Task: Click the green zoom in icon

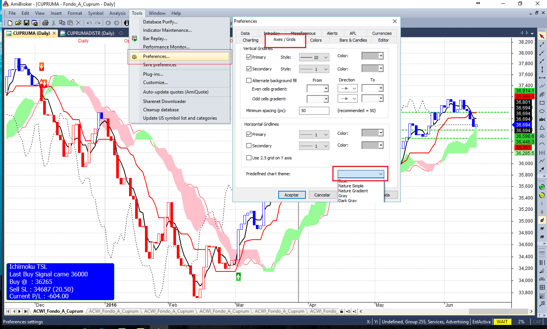Action: [542, 187]
